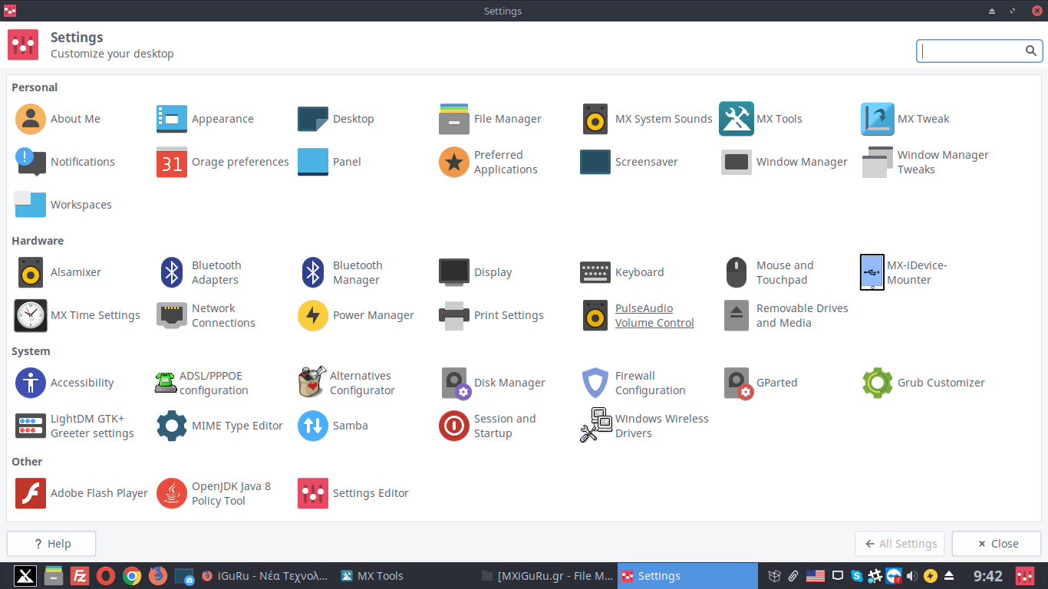Open Removable Drives and Media

785,315
